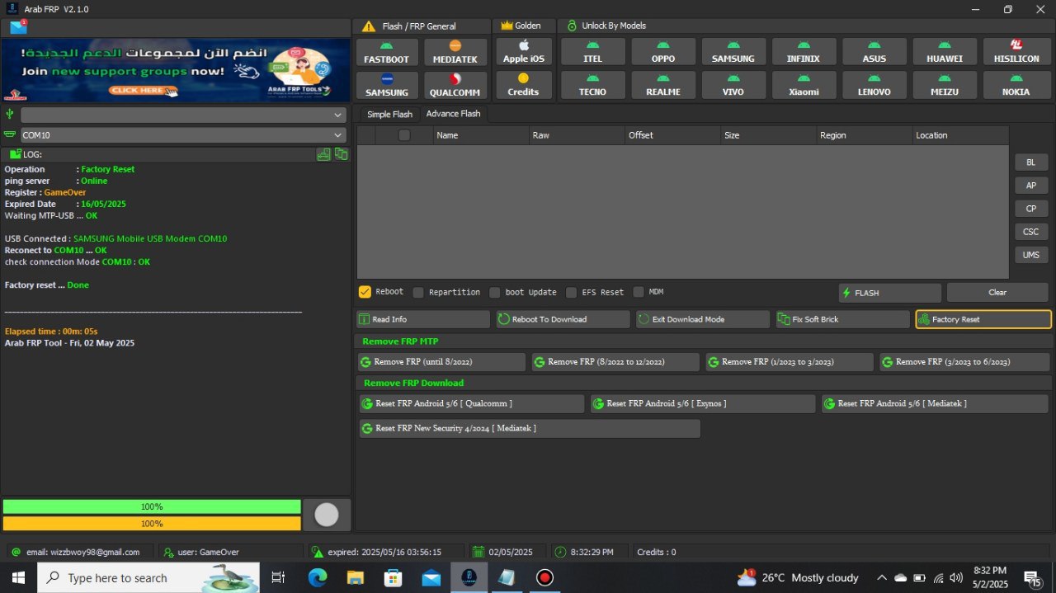
Task: Select SAMSUNG in Unlock By Models
Action: pos(733,51)
